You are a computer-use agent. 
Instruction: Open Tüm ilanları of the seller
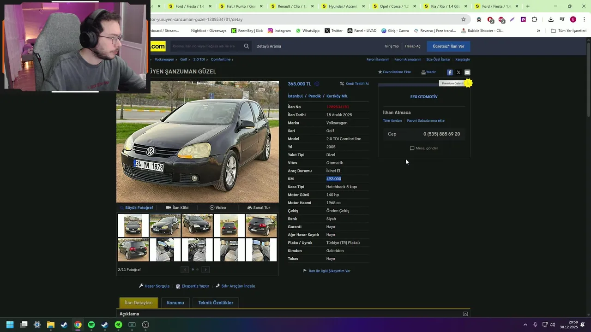[x=392, y=121]
